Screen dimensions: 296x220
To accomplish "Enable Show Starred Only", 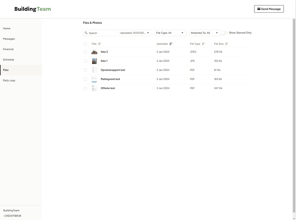I will click(x=224, y=33).
